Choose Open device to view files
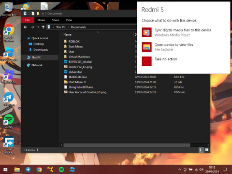Viewport: 232px width, 174px height. [x=168, y=47]
